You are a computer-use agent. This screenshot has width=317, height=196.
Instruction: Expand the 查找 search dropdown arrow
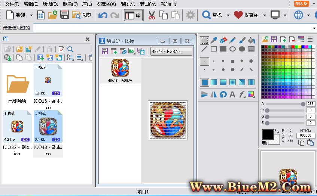click(x=228, y=15)
